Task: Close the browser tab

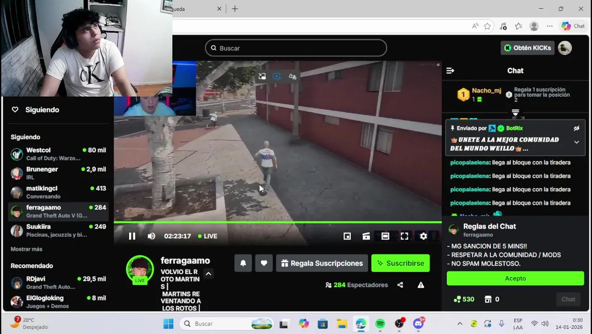Action: [x=219, y=9]
